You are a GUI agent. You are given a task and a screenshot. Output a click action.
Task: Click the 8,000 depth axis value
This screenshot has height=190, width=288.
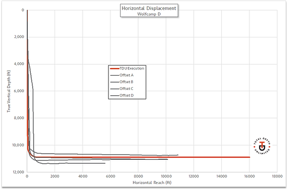coord(19,118)
